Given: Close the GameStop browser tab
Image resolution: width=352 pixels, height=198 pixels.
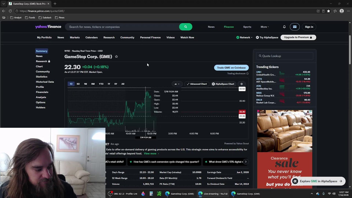Looking at the screenshot, I should point(48,4).
